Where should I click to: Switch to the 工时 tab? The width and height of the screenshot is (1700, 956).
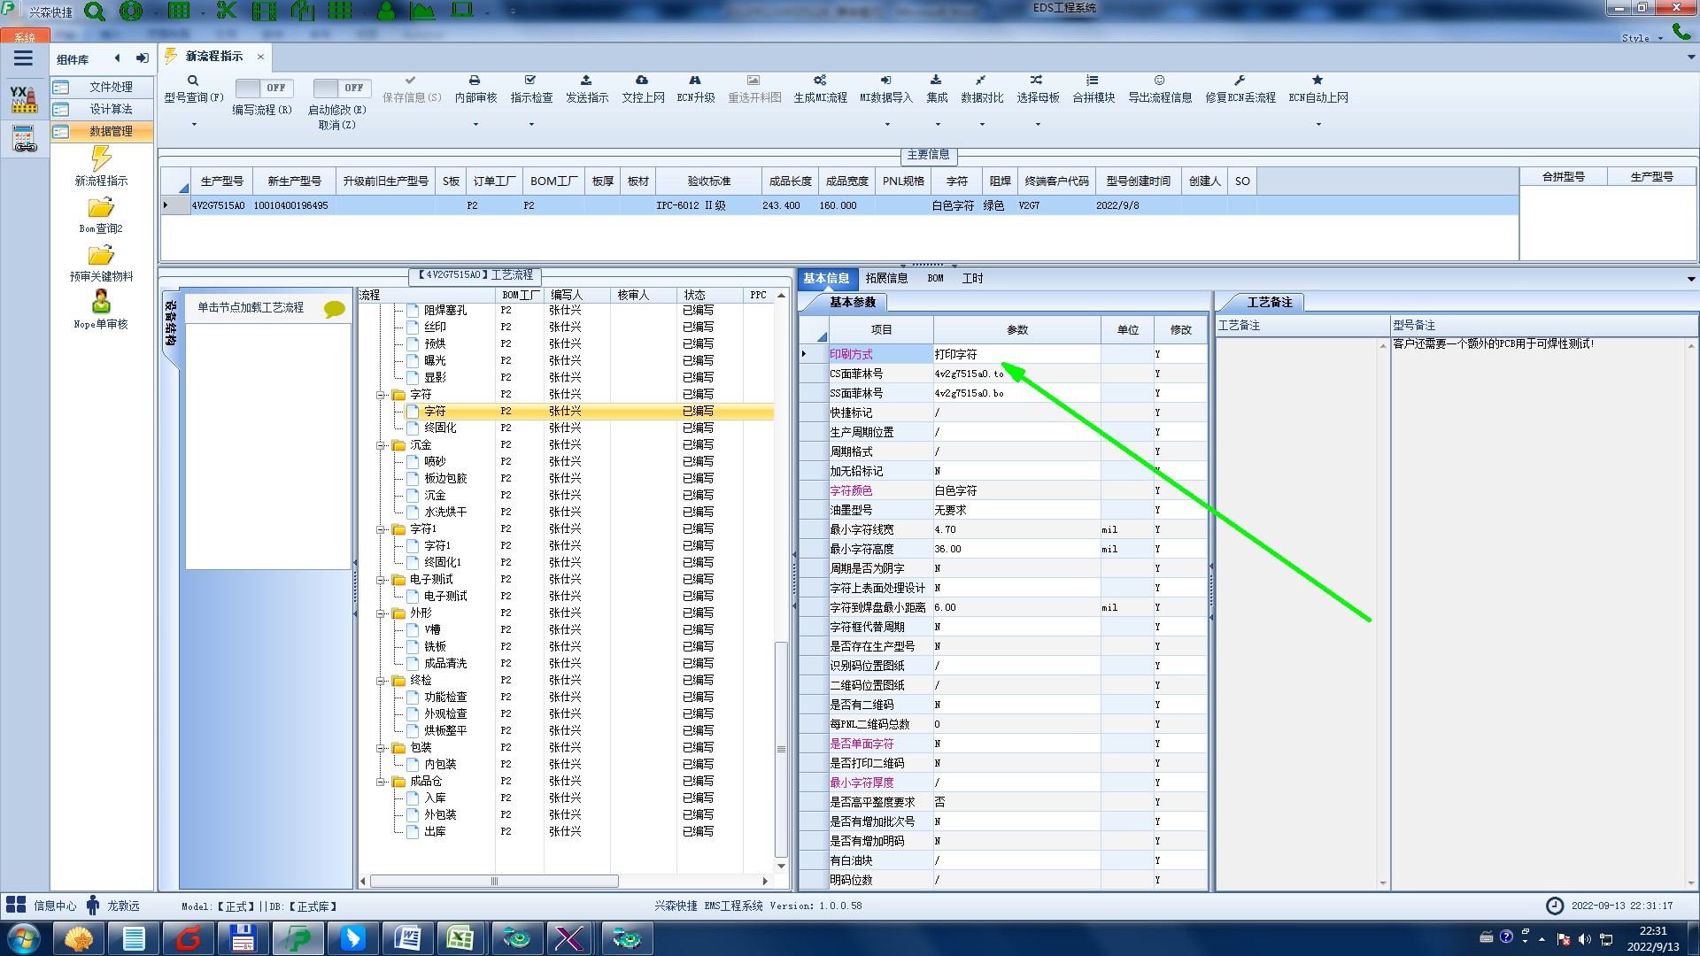(972, 278)
